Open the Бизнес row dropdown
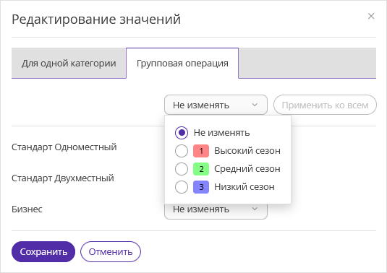The width and height of the screenshot is (387, 273). tap(216, 211)
